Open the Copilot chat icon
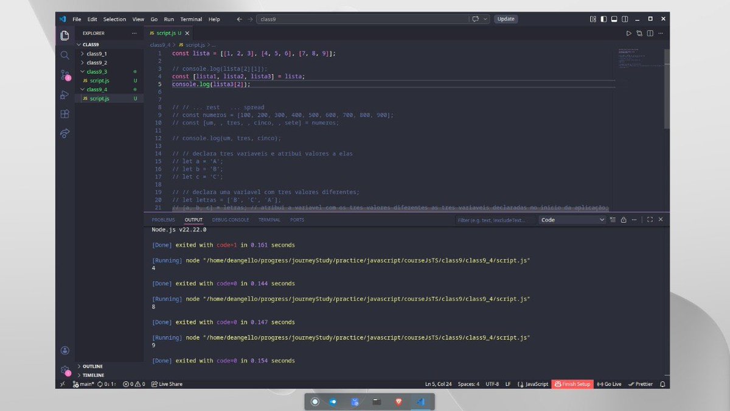This screenshot has width=730, height=411. 476,19
